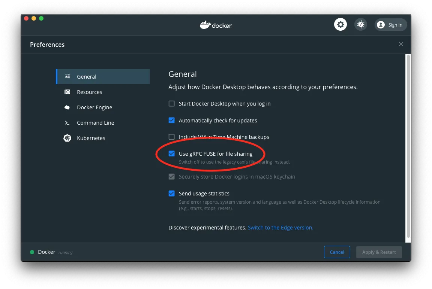Close the Preferences panel with X
Viewport: 432px width, 289px height.
click(401, 44)
